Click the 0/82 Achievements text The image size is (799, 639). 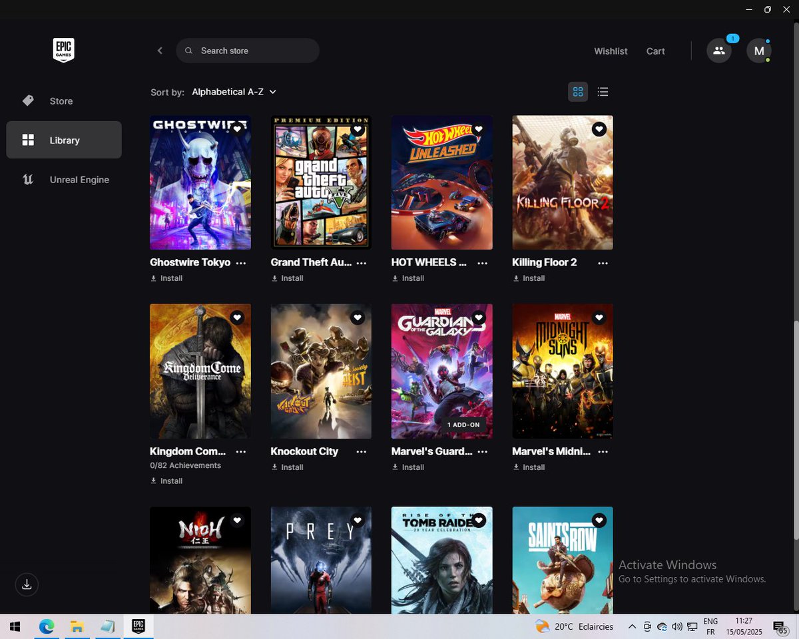[x=185, y=465]
